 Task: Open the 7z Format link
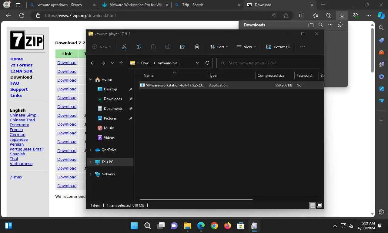click(21, 65)
